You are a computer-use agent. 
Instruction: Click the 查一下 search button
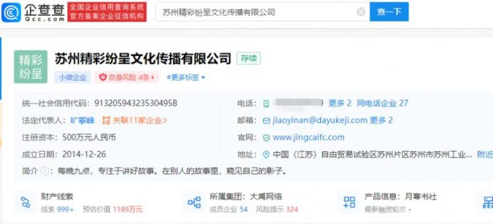tap(389, 12)
